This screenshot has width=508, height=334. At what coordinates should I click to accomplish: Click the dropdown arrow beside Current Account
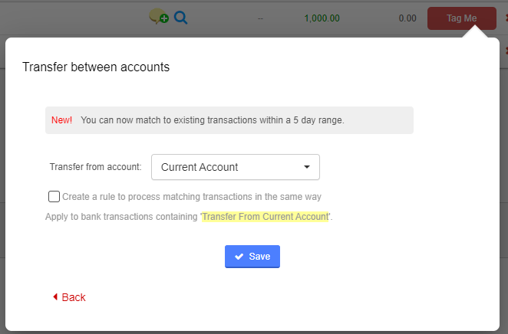click(x=307, y=167)
